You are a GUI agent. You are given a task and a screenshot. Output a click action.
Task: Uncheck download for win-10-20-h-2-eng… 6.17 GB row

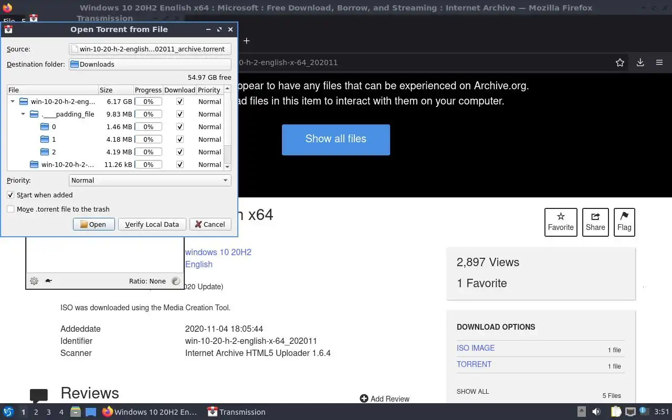(x=180, y=101)
